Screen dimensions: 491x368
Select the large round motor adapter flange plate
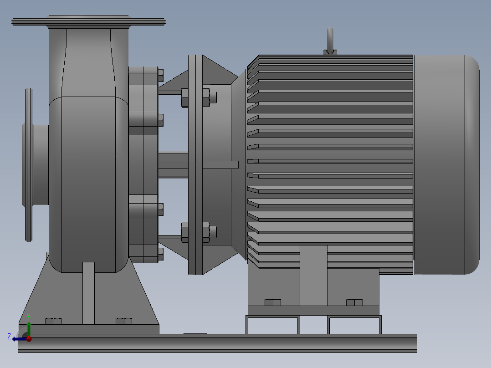click(195, 165)
